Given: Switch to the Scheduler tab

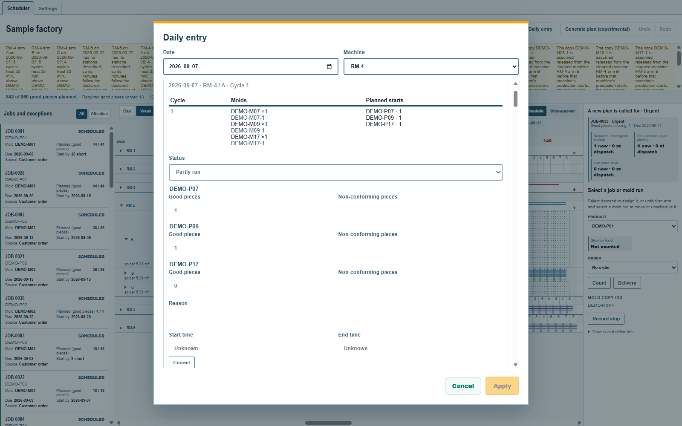Looking at the screenshot, I should click(18, 8).
